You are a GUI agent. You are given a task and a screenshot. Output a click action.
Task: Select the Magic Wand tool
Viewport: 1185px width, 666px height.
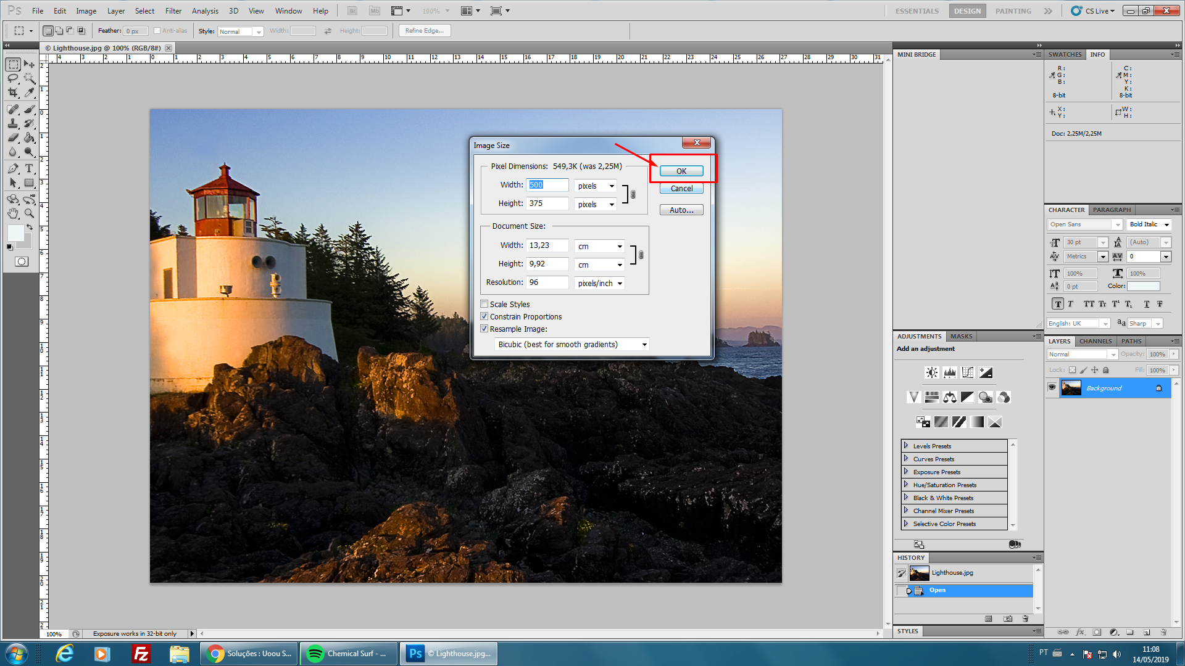coord(29,78)
